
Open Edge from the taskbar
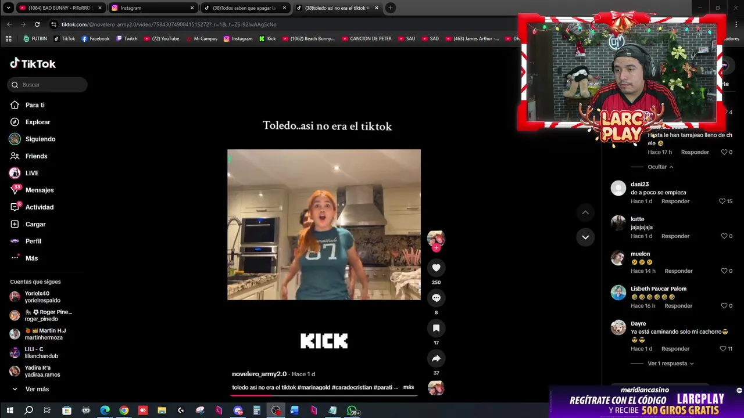click(105, 410)
